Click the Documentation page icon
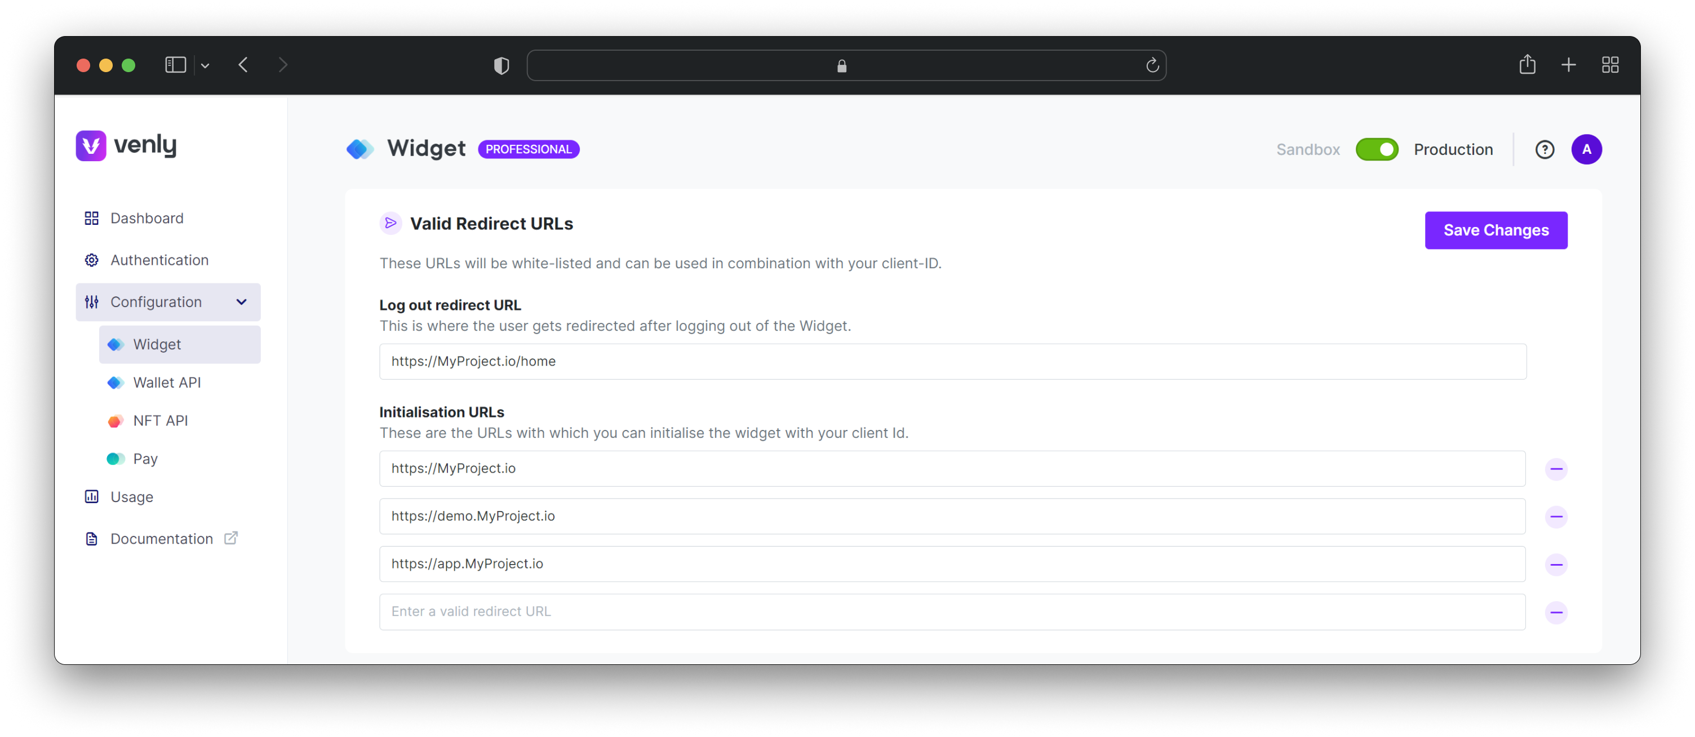The image size is (1695, 737). click(x=91, y=539)
